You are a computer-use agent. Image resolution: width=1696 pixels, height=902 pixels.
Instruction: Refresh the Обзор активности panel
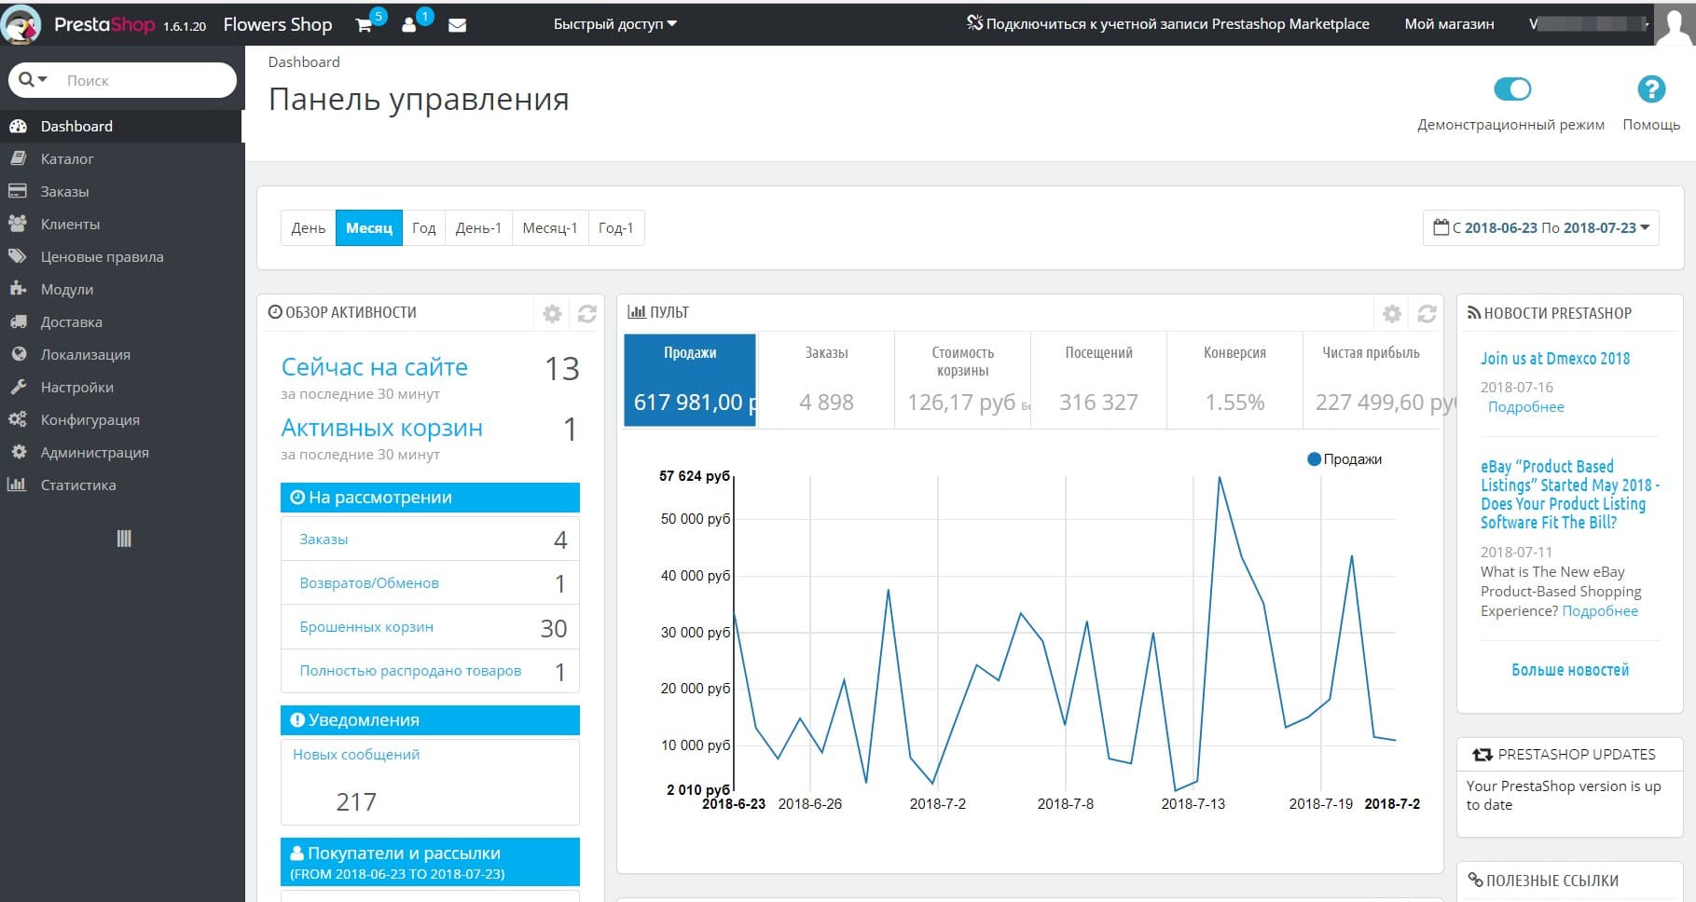[x=586, y=314]
